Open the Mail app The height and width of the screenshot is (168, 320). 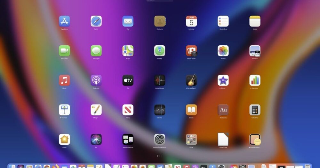[128, 21]
